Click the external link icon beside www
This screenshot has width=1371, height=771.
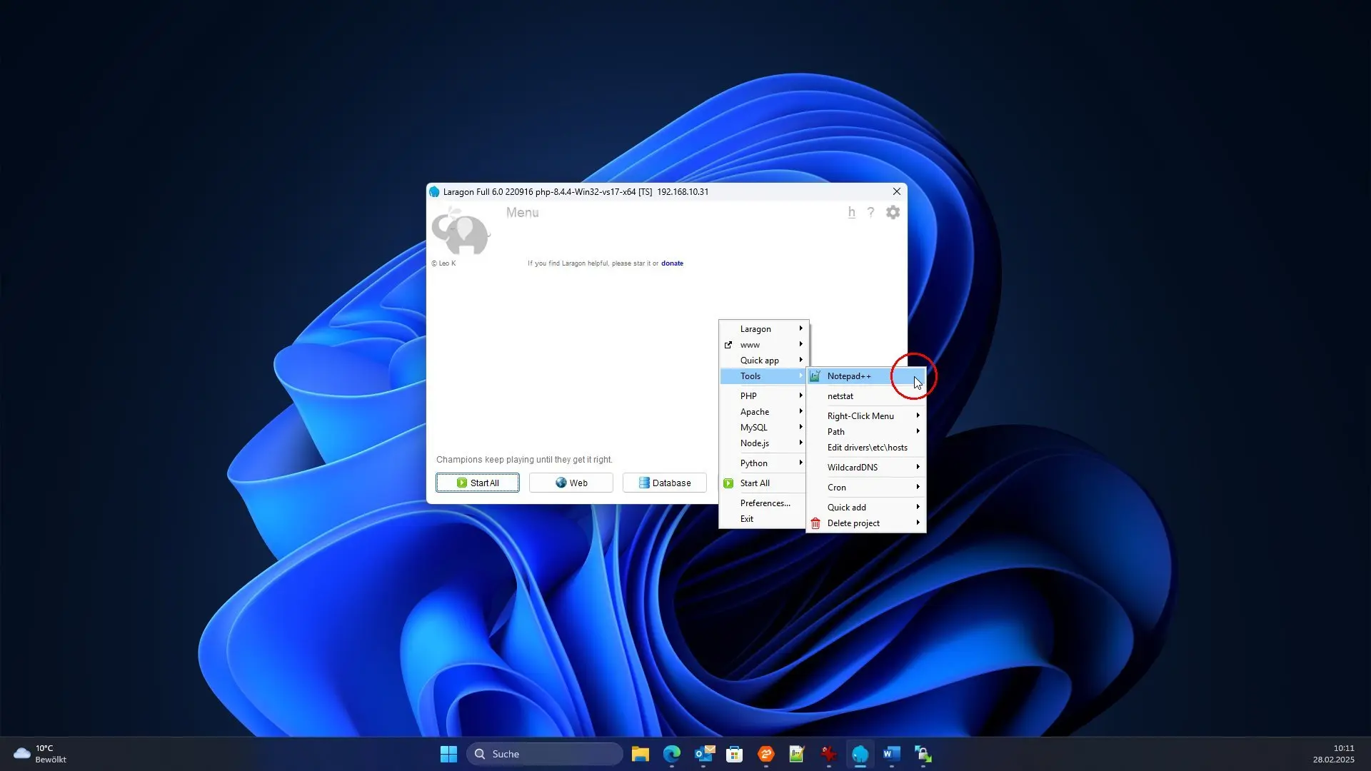coord(728,345)
